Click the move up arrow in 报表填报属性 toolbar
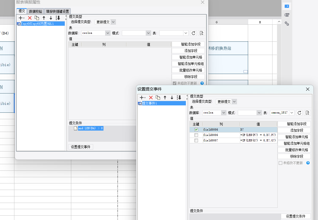Viewport: 318px width, 220px height. [44, 18]
